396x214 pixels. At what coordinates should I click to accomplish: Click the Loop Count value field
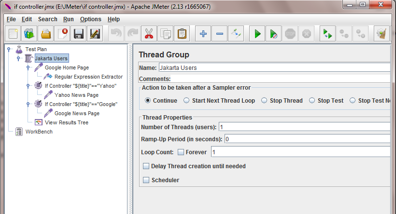click(301, 152)
